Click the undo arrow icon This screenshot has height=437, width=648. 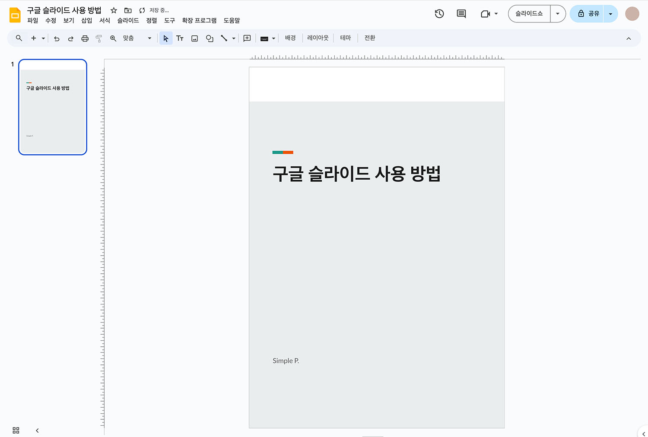57,38
